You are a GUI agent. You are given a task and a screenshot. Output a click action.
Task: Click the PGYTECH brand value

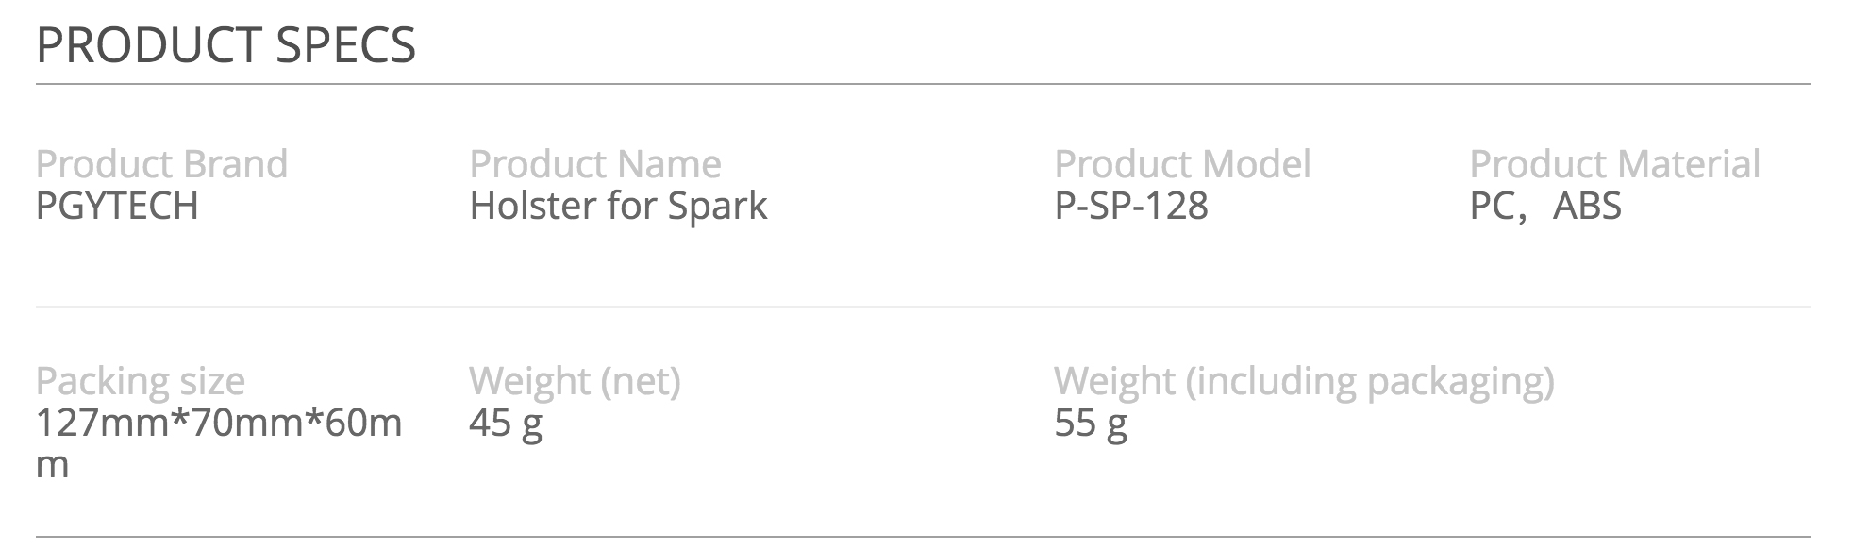(117, 206)
